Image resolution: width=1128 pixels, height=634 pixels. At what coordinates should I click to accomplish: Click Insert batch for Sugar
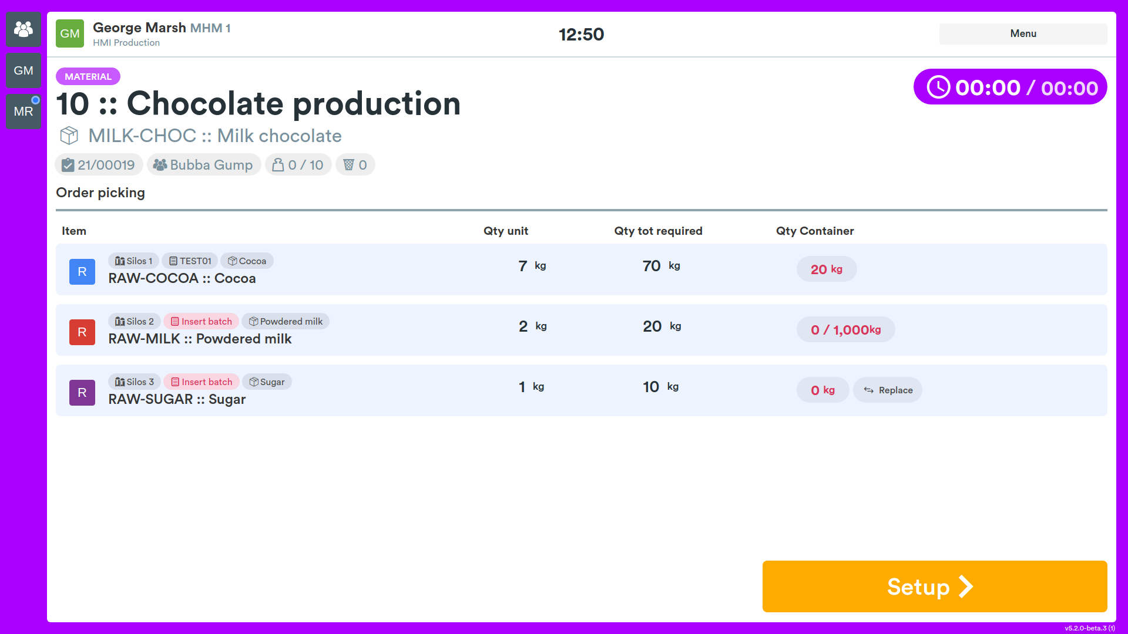(x=201, y=382)
